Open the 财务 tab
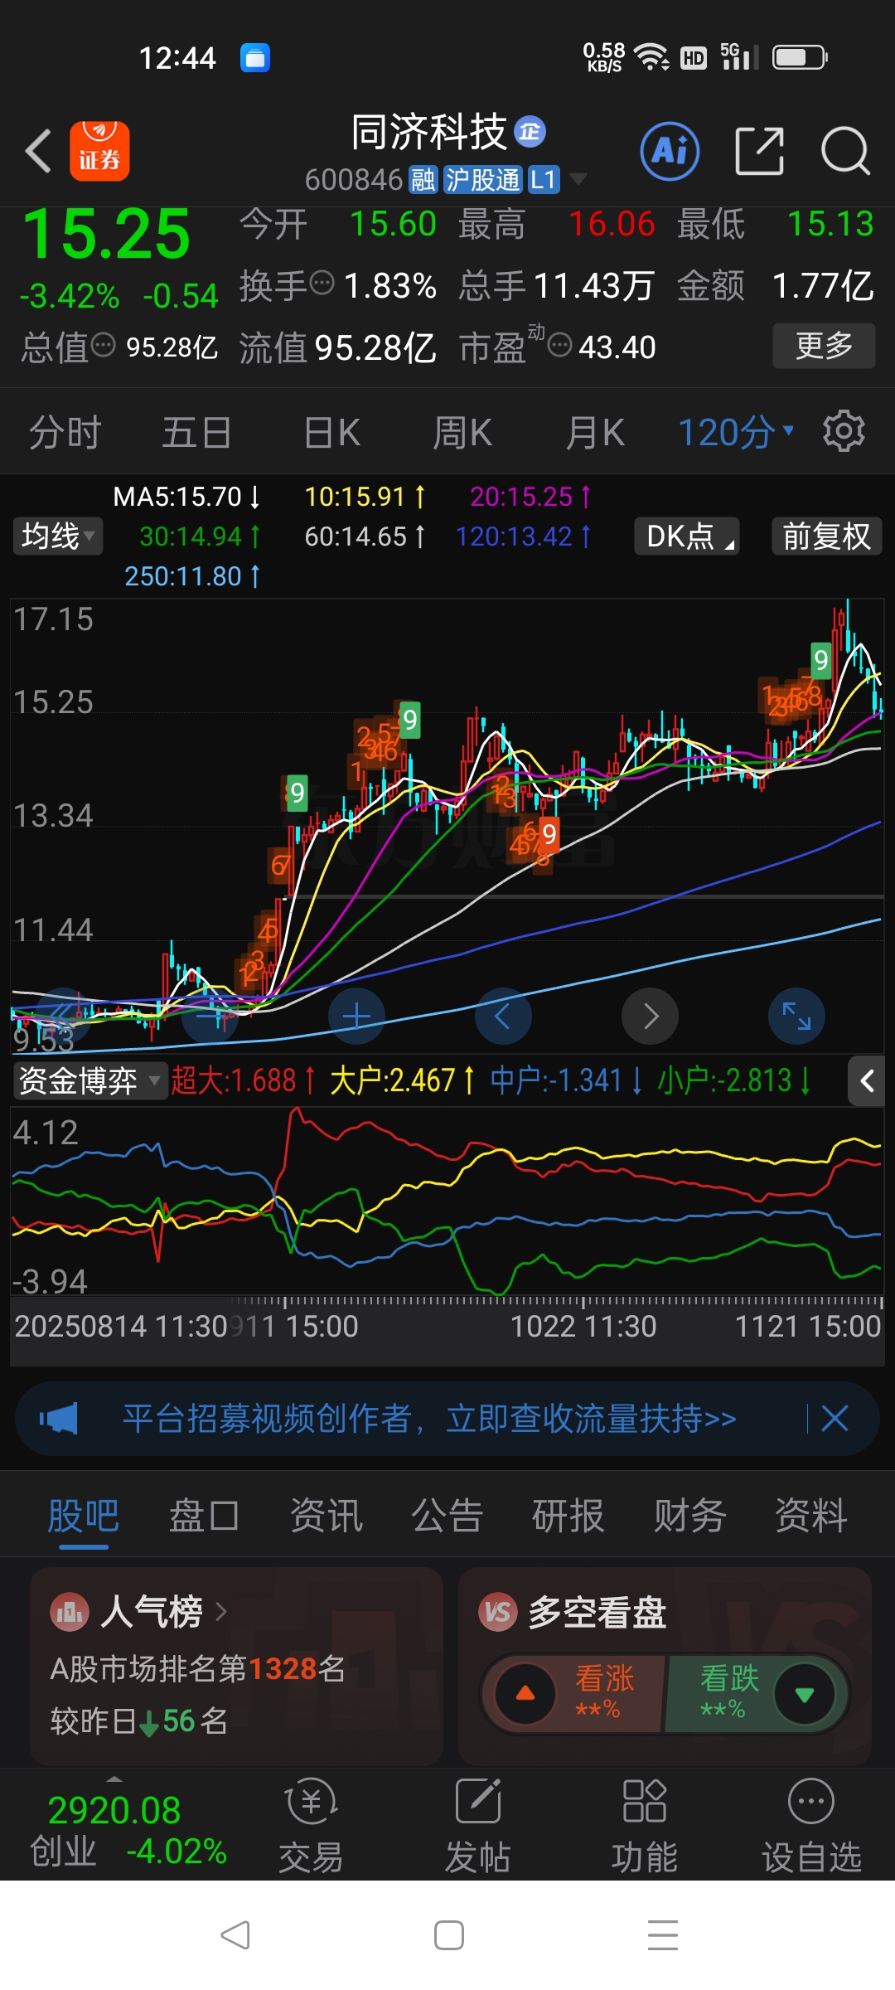This screenshot has width=895, height=1990. [689, 1516]
